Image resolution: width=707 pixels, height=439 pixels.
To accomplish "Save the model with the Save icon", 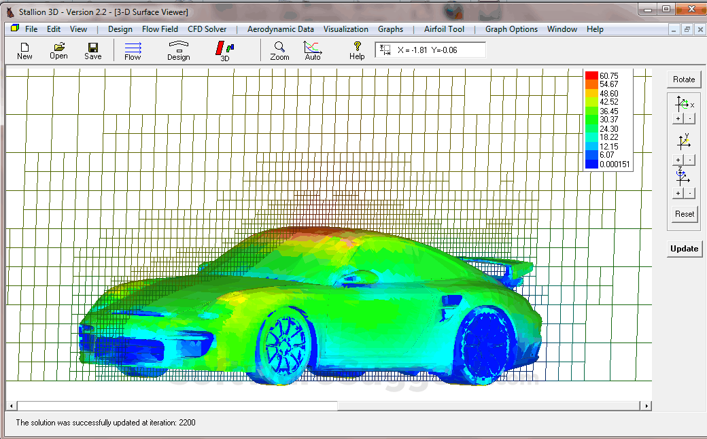I will coord(92,50).
